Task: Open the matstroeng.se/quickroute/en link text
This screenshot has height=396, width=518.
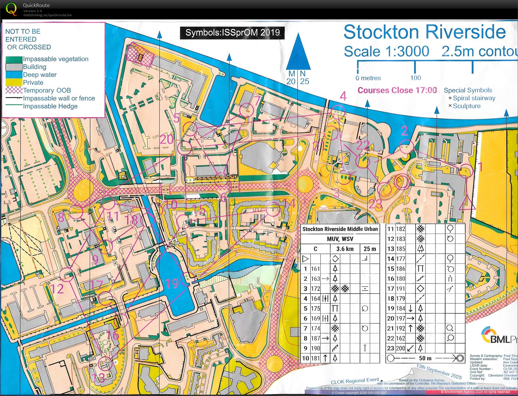Action: (x=47, y=15)
